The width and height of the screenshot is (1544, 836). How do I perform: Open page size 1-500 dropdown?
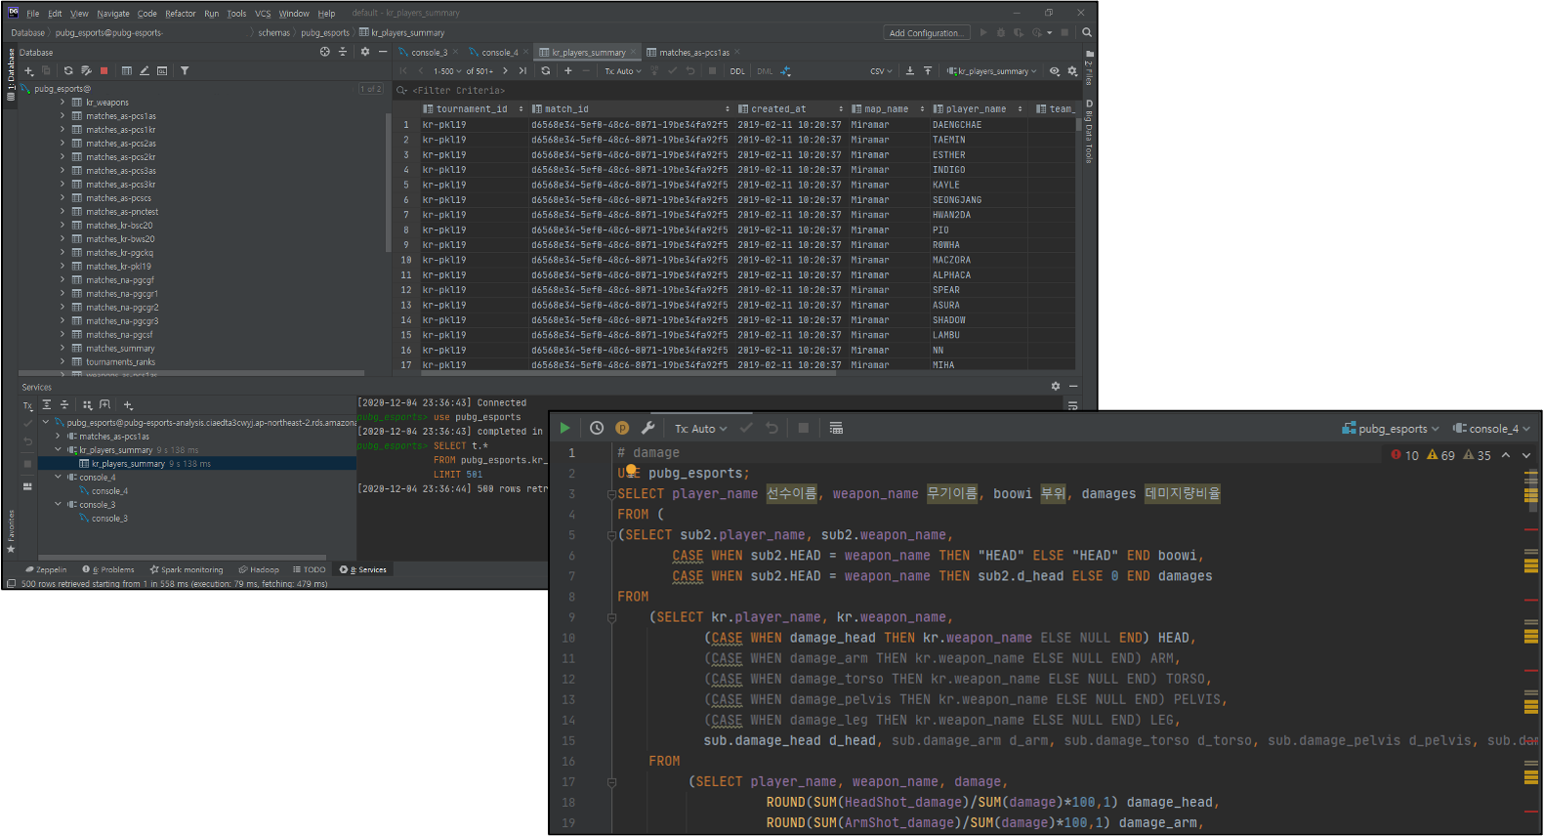point(447,71)
